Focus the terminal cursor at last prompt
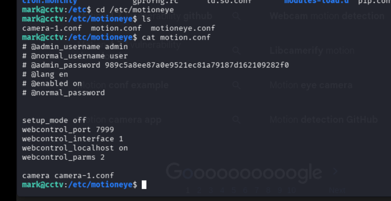 (144, 185)
